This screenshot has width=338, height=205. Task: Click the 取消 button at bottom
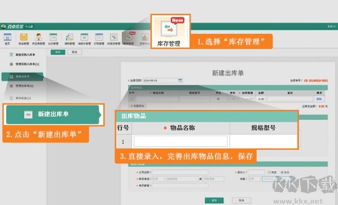(242, 200)
